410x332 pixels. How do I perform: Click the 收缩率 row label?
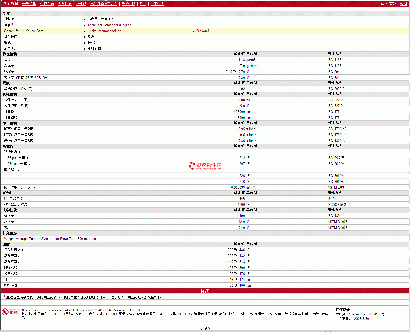[x=9, y=72]
